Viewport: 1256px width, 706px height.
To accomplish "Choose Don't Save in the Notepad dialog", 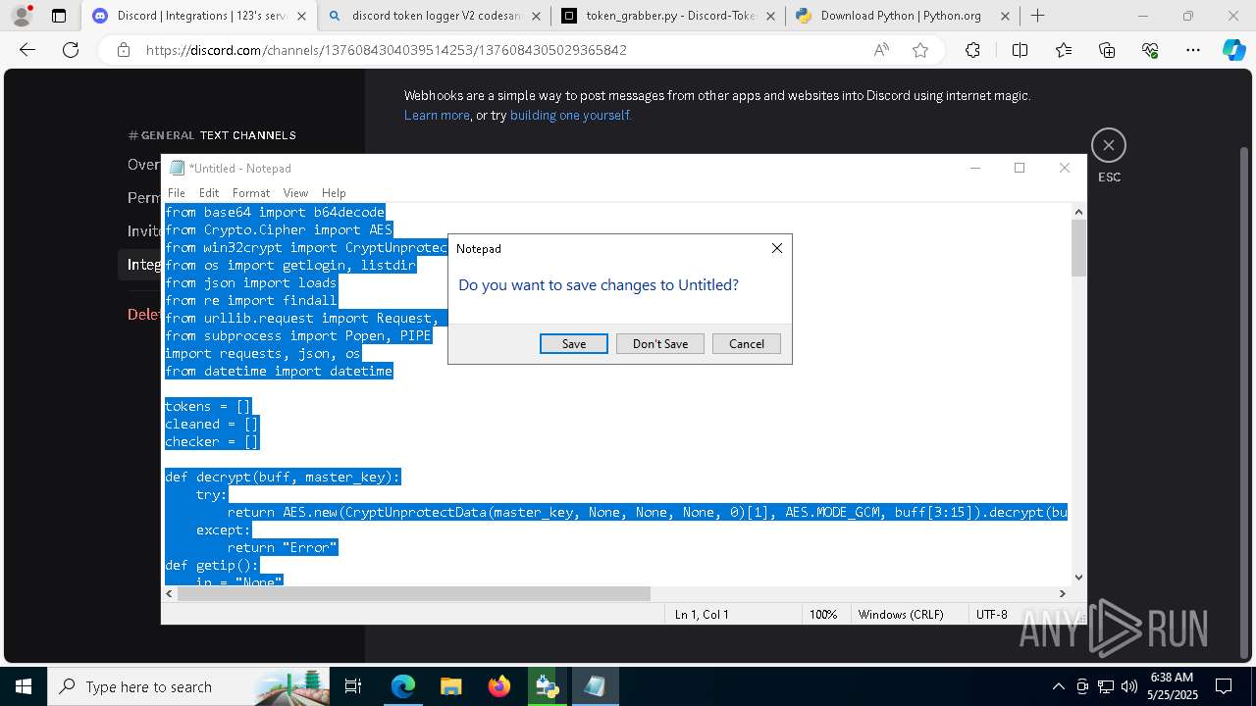I will 660,343.
